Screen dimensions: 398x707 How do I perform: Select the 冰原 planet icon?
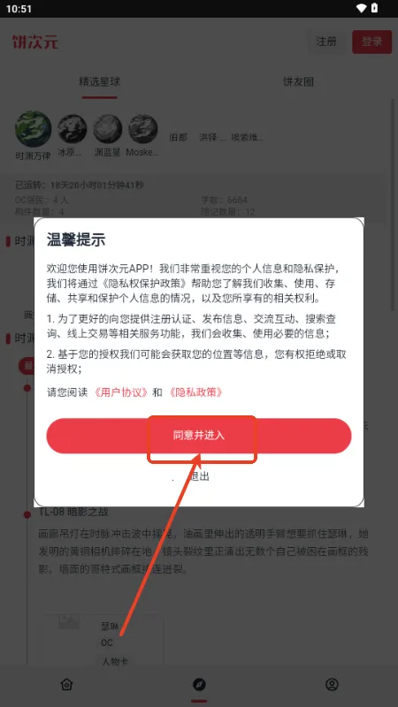pos(73,129)
